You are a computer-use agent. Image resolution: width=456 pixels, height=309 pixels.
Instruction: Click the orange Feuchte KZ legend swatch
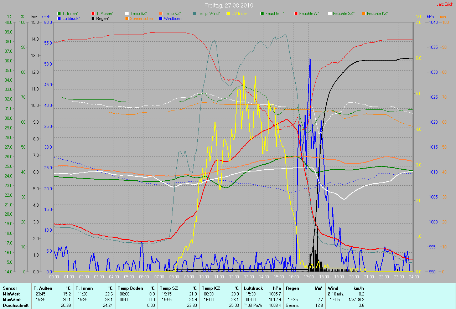point(364,14)
